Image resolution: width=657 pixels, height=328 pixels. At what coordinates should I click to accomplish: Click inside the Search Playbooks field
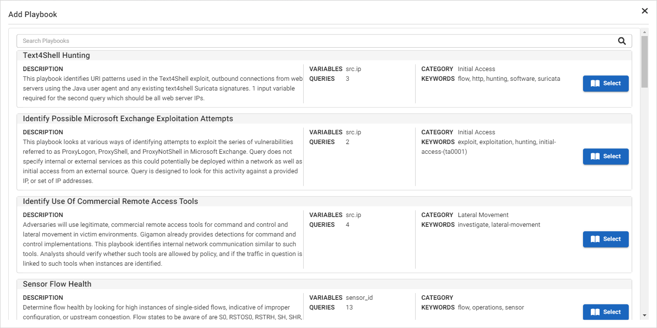point(195,40)
